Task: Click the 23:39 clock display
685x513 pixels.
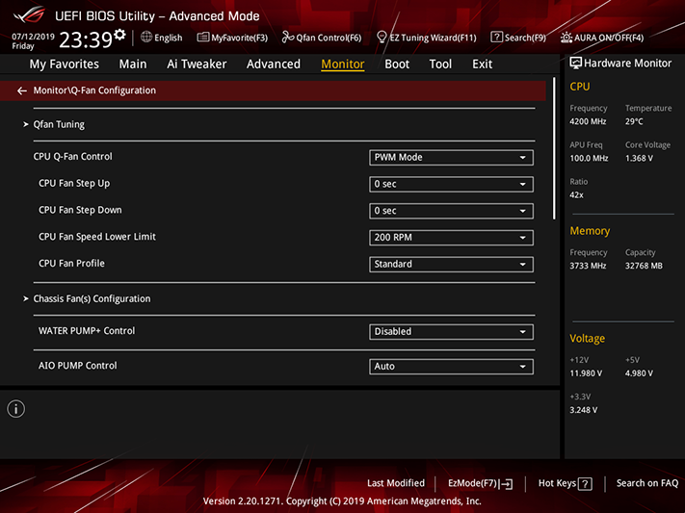Action: 86,40
